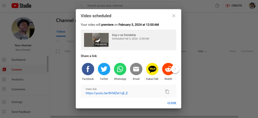Open the Dog n cat friendship thumbnail
258x118 pixels.
click(x=96, y=40)
